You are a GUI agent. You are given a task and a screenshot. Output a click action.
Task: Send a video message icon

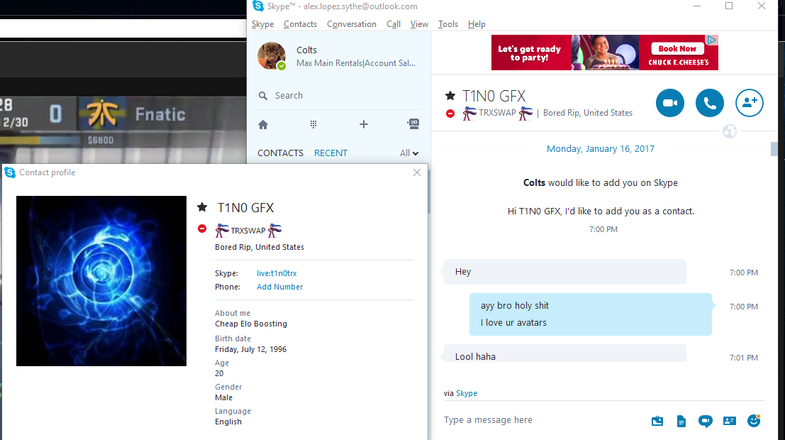706,421
